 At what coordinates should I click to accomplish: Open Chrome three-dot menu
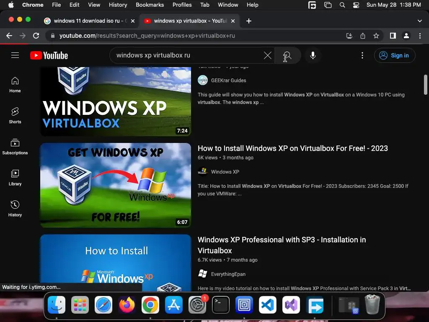coord(420,36)
